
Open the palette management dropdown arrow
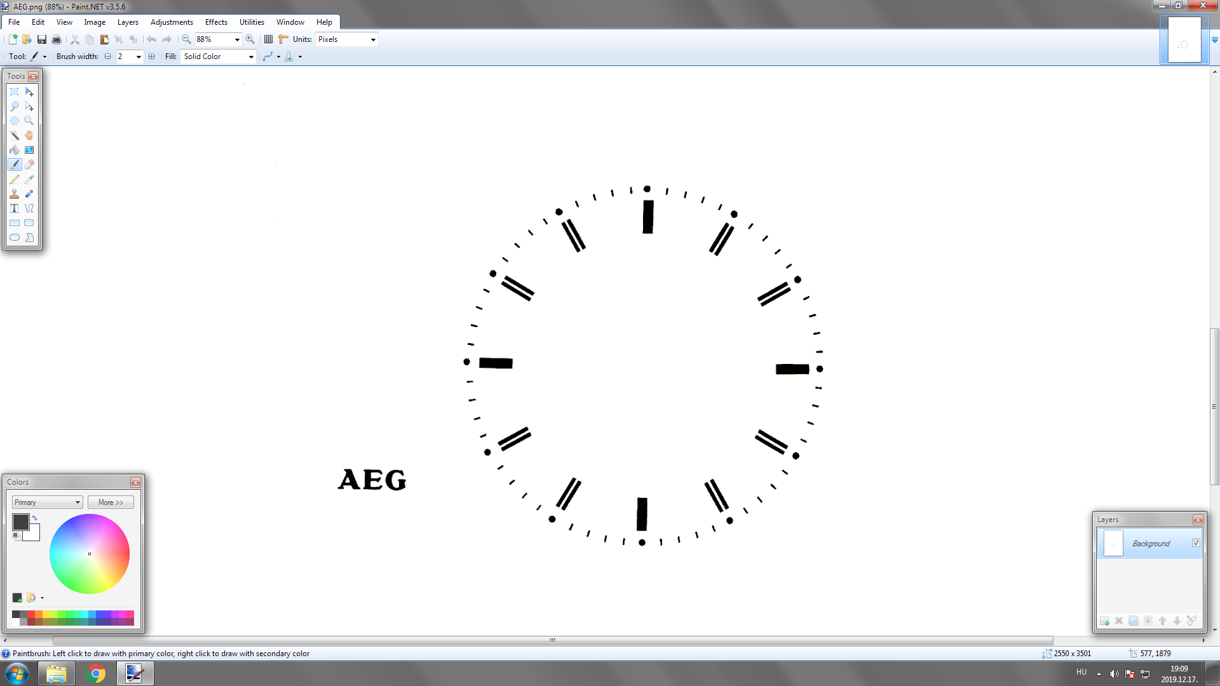click(x=42, y=598)
